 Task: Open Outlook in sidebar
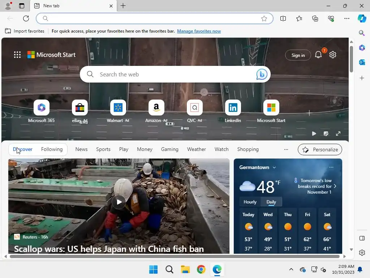[x=362, y=62]
